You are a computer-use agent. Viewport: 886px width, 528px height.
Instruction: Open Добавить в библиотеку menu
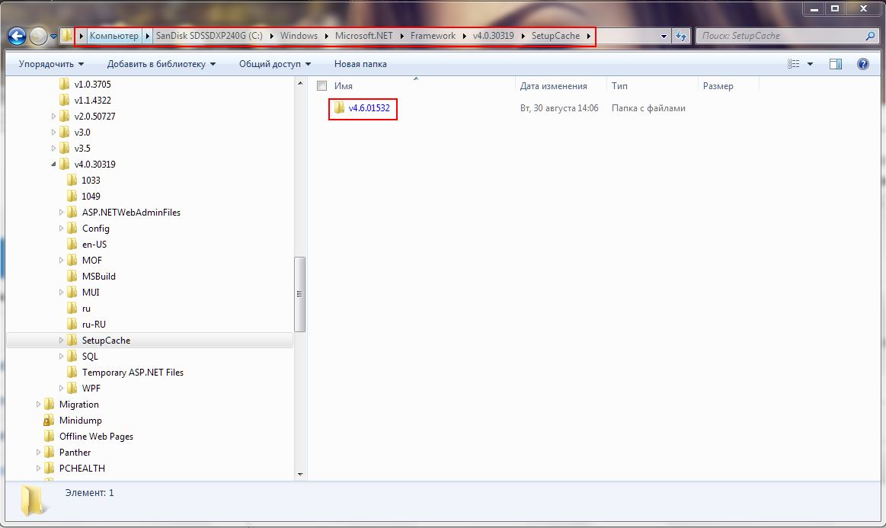click(162, 64)
